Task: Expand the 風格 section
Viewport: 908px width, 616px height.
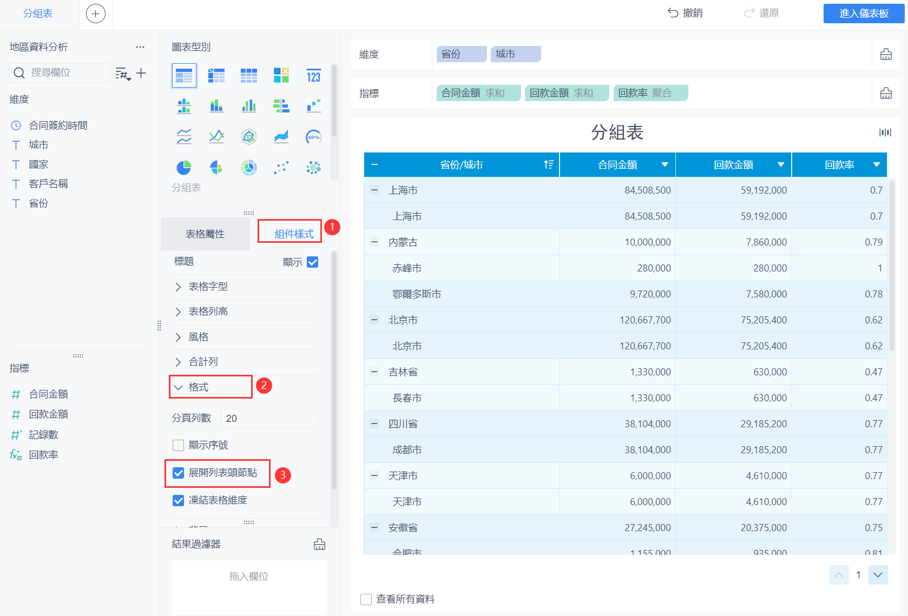Action: [x=178, y=337]
